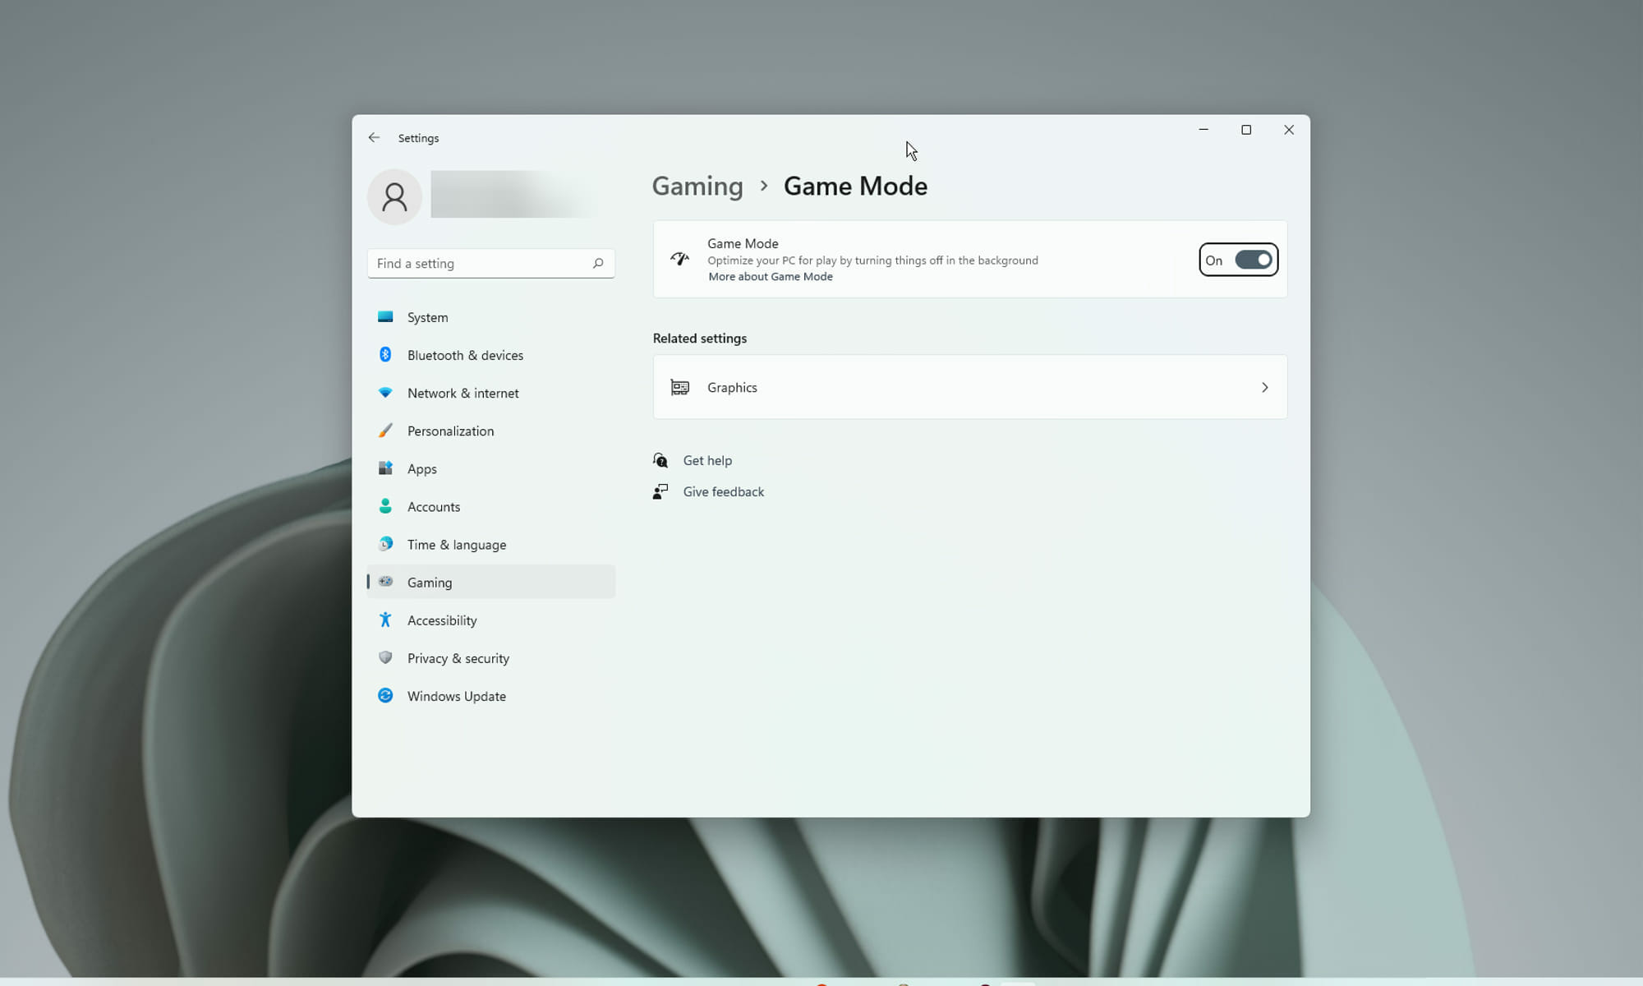1643x986 pixels.
Task: Click the Accessibility figure icon
Action: click(385, 620)
